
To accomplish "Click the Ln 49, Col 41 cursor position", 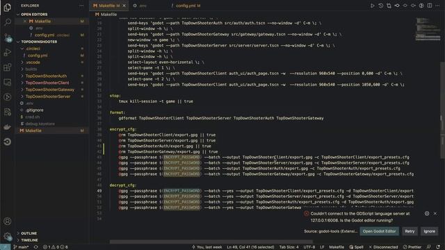I will (250, 247).
